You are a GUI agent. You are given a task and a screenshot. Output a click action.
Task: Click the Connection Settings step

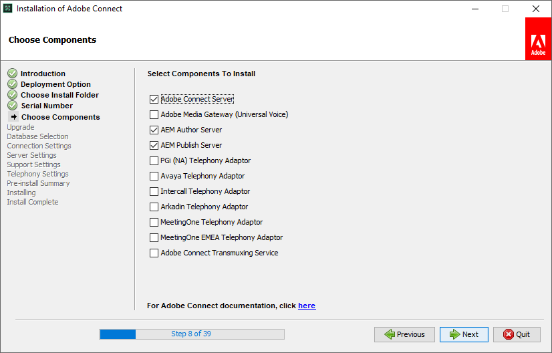point(39,146)
